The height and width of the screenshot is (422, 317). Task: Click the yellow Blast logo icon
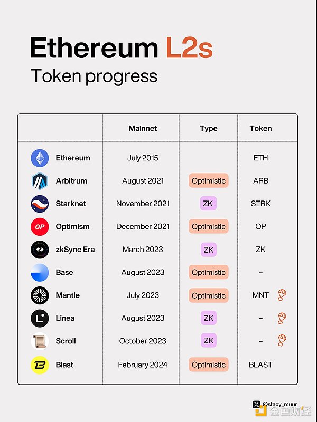pyautogui.click(x=40, y=364)
